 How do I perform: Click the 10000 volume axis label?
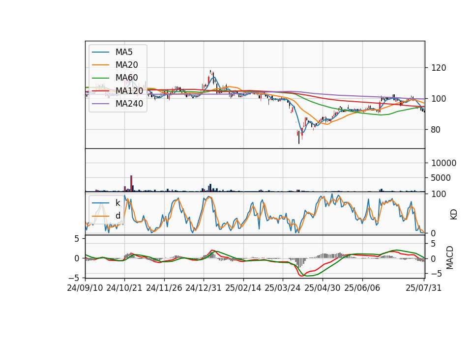pos(443,163)
